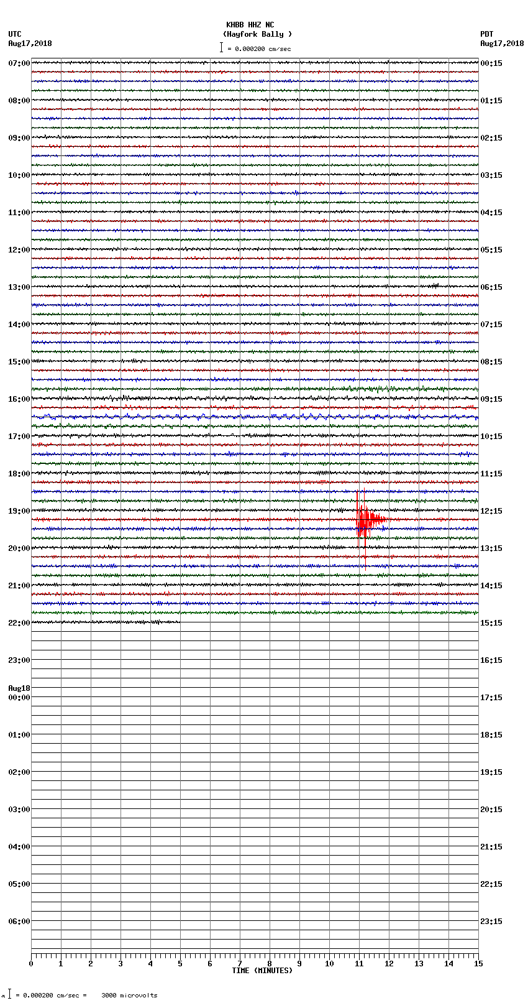
Task: Click the 10:00 UTC row label
Action: [x=19, y=175]
